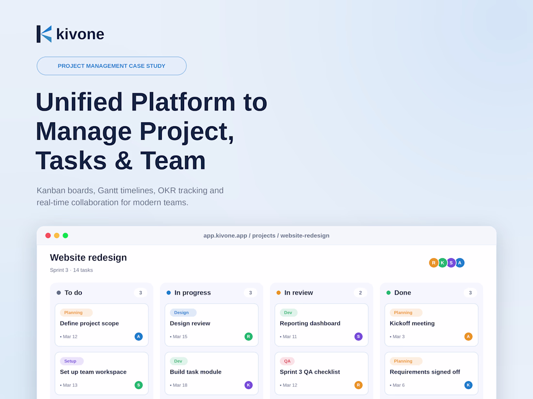This screenshot has height=399, width=533.
Task: Click Planning tag on Kickoff meeting card
Action: coord(406,312)
